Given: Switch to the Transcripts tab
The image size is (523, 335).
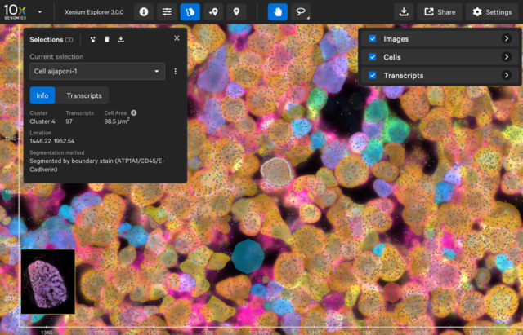Looking at the screenshot, I should [x=83, y=95].
